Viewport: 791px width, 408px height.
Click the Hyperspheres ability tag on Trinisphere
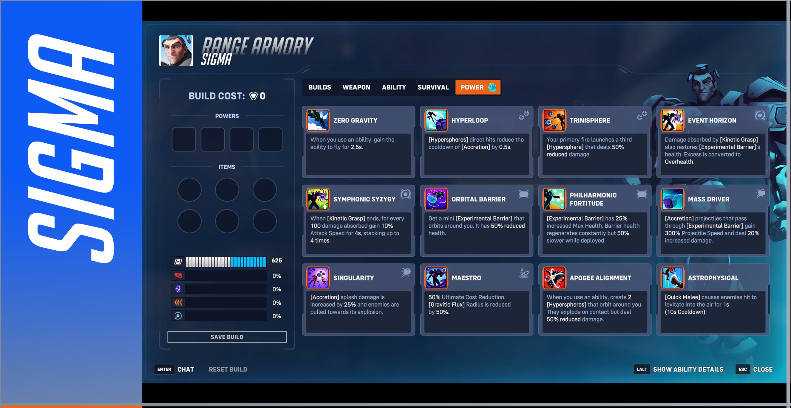(642, 115)
